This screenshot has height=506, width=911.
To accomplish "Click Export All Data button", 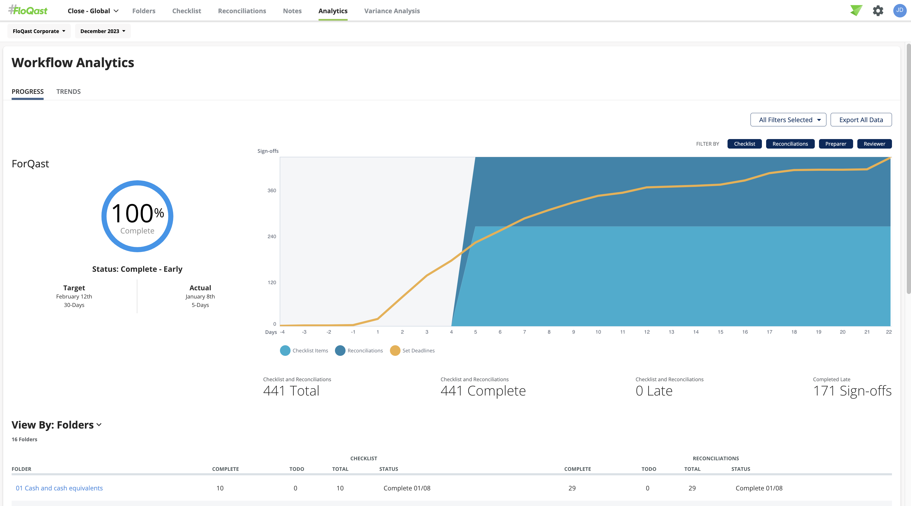I will pos(861,120).
